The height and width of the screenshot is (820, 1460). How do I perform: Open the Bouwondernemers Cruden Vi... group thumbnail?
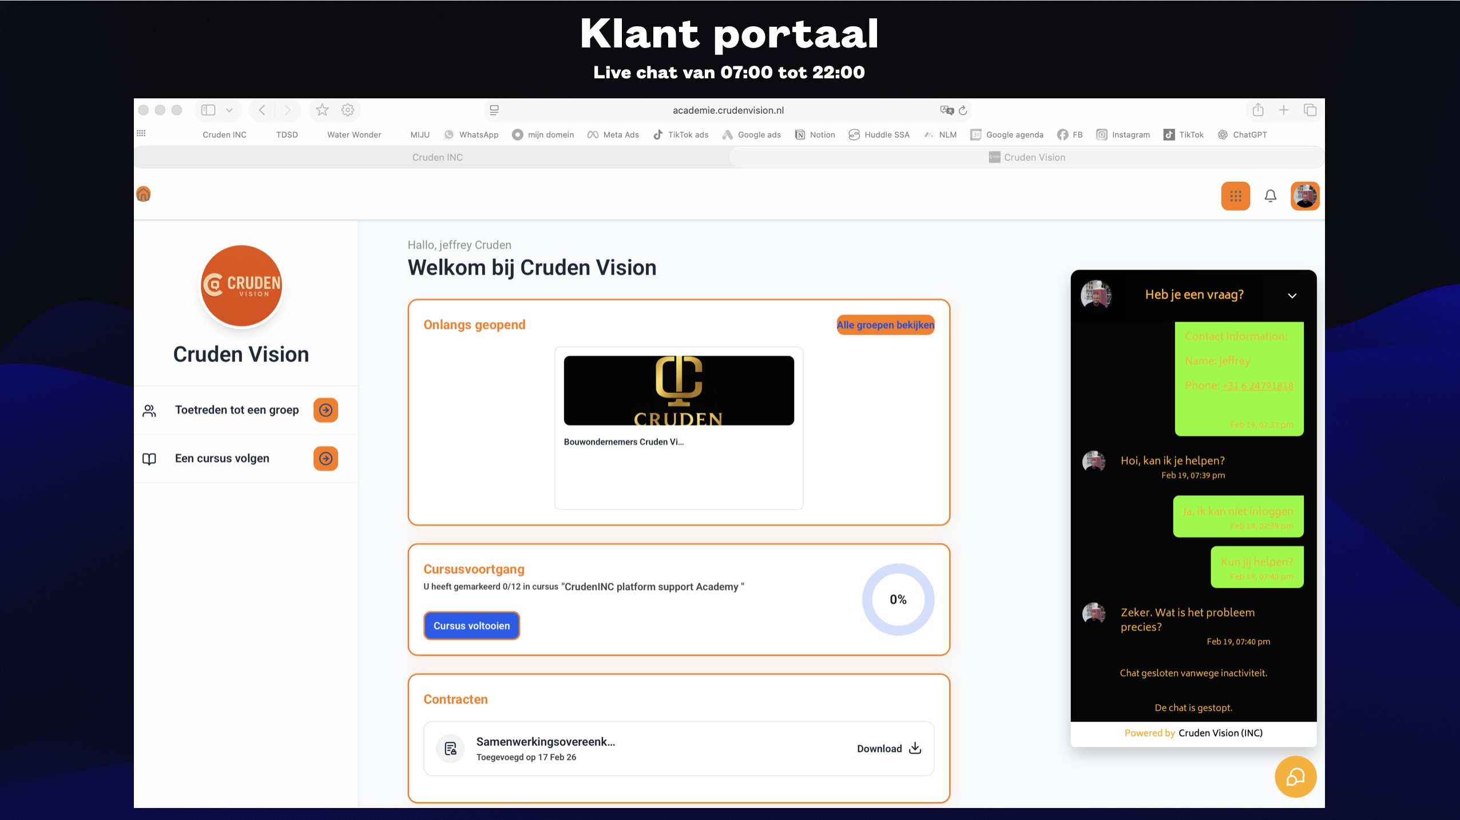tap(679, 391)
